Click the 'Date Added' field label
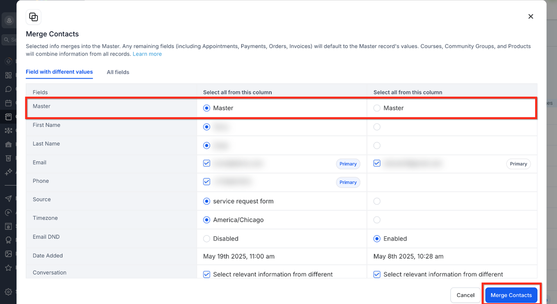 pos(48,256)
